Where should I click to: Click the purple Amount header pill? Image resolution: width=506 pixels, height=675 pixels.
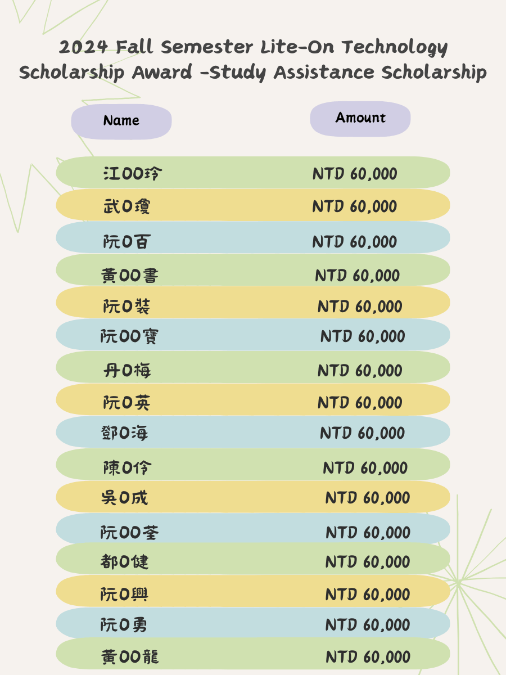coord(360,119)
